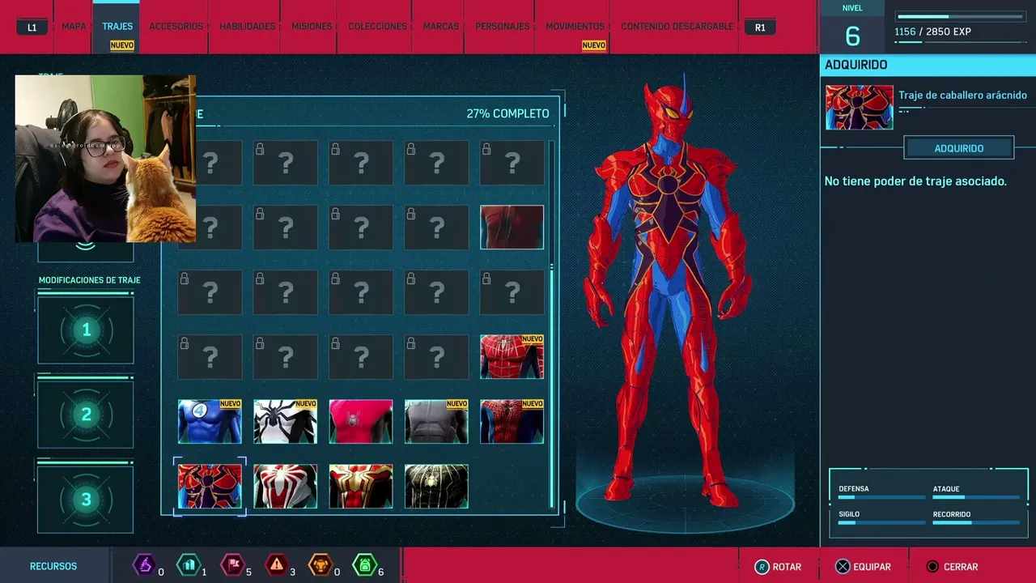This screenshot has height=583, width=1036.
Task: Select the pink-red suit thumbnail
Action: click(361, 421)
